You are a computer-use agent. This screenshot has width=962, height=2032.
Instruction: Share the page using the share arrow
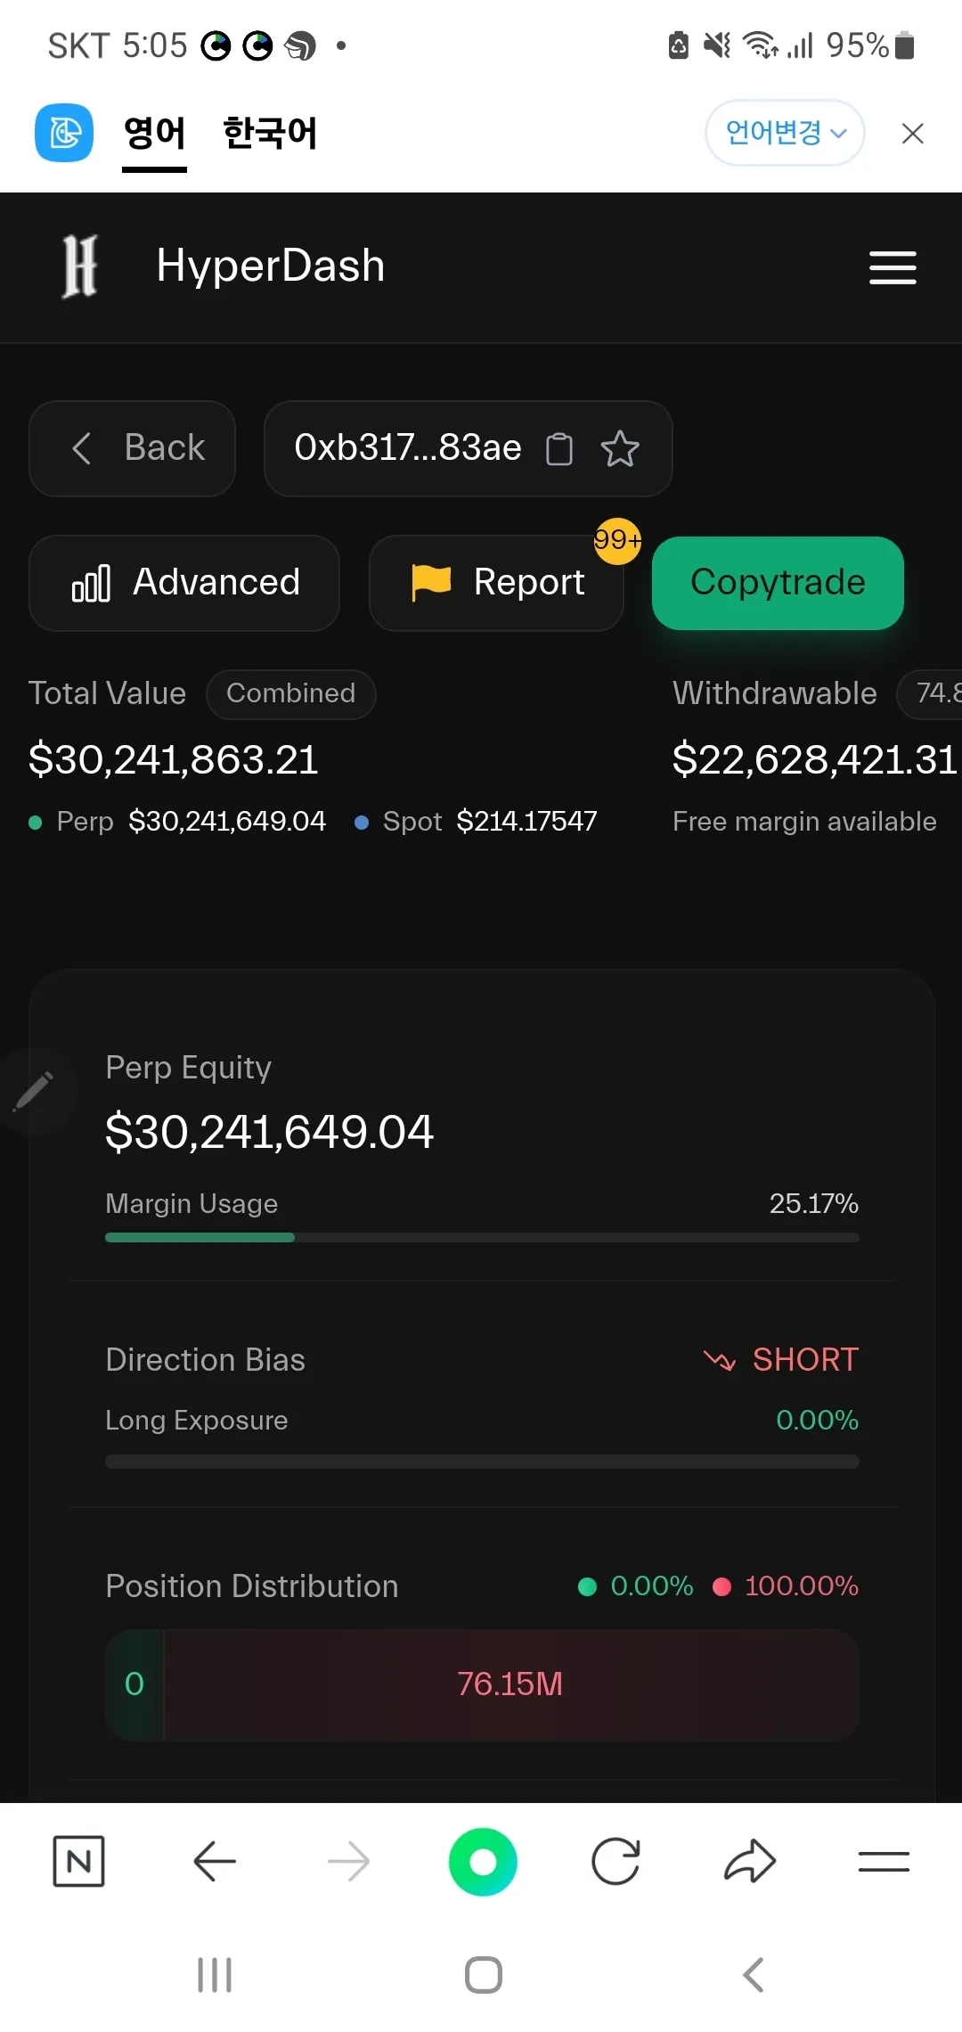(750, 1861)
